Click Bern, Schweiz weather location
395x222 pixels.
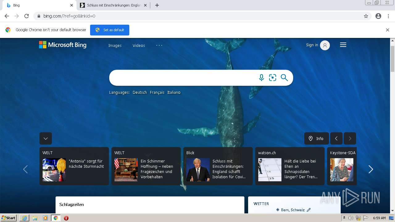(x=293, y=210)
